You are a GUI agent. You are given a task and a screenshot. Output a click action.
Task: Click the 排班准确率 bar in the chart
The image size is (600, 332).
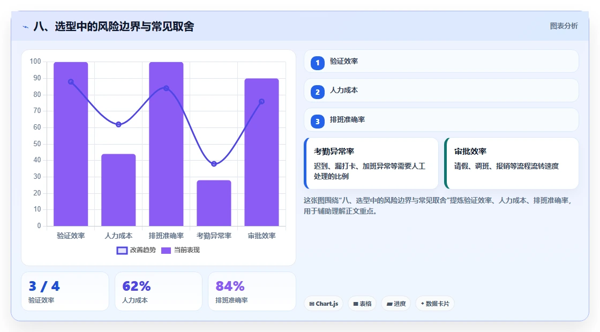[x=166, y=144]
